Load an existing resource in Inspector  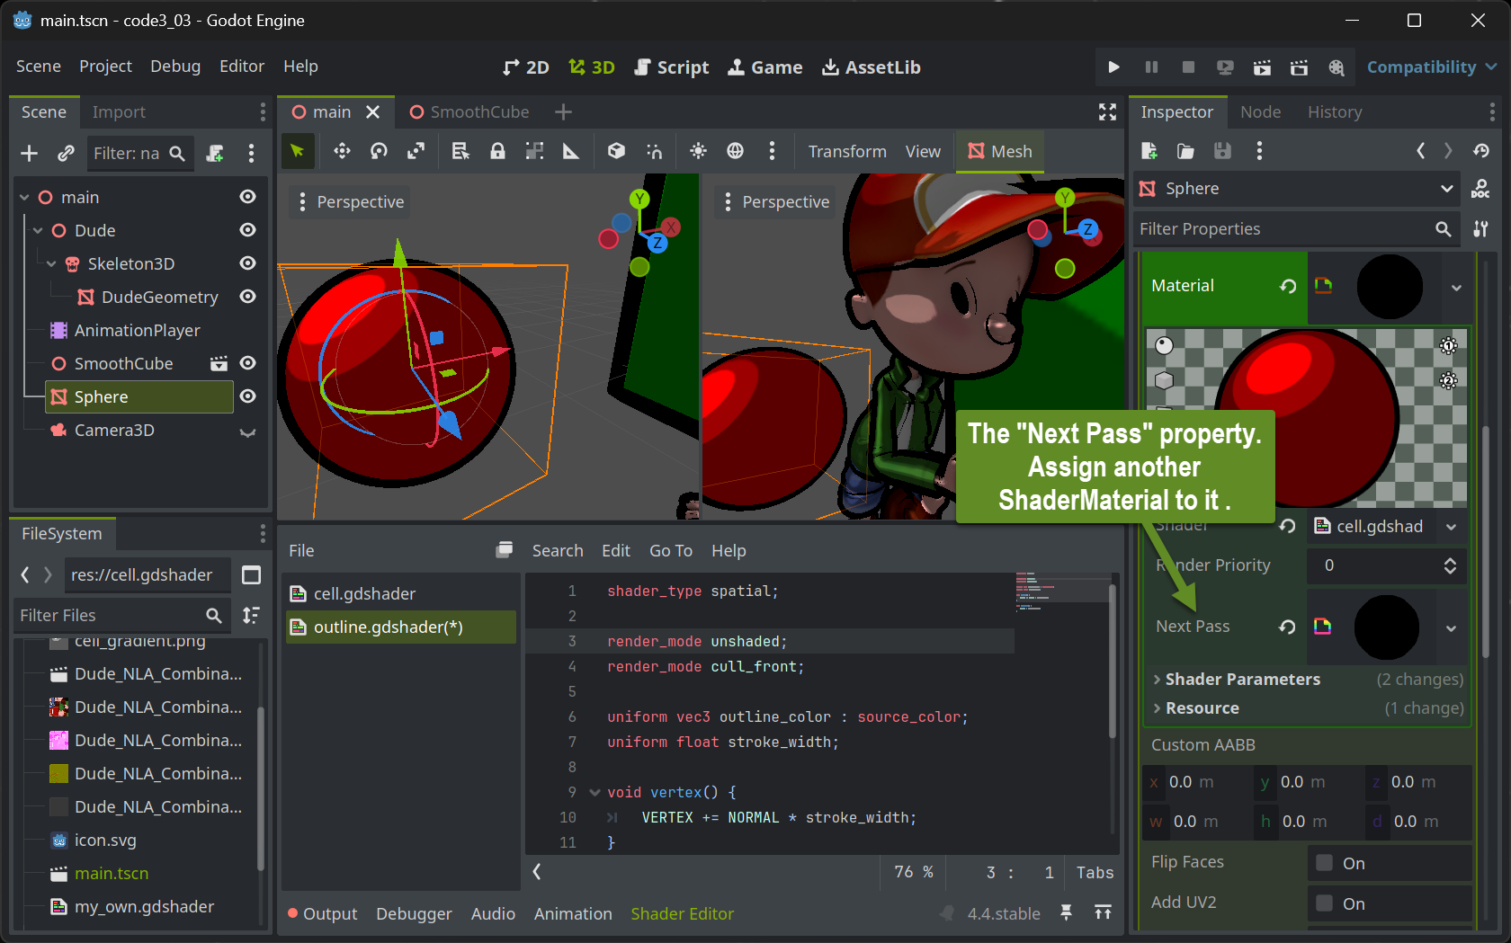[1185, 151]
